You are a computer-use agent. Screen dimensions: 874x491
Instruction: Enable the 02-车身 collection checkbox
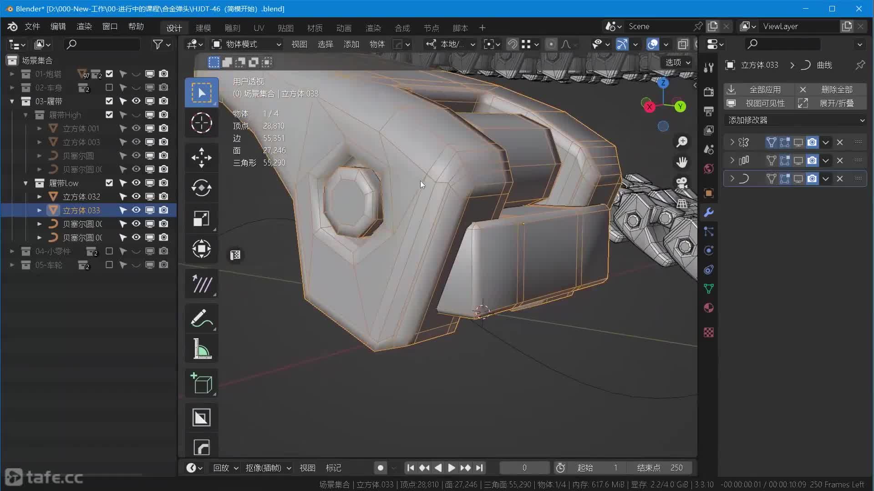(109, 87)
